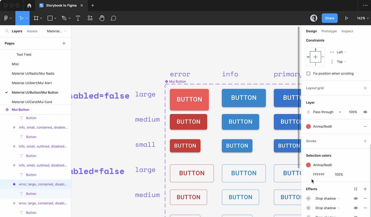Select the Frame tool in toolbar

click(x=36, y=18)
